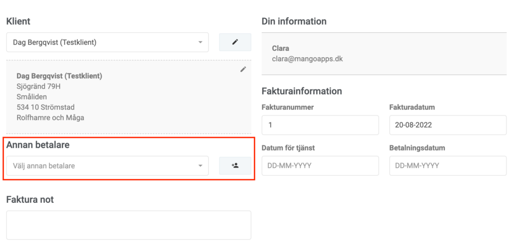Click the small pencil icon in address card
The width and height of the screenshot is (514, 246).
243,69
